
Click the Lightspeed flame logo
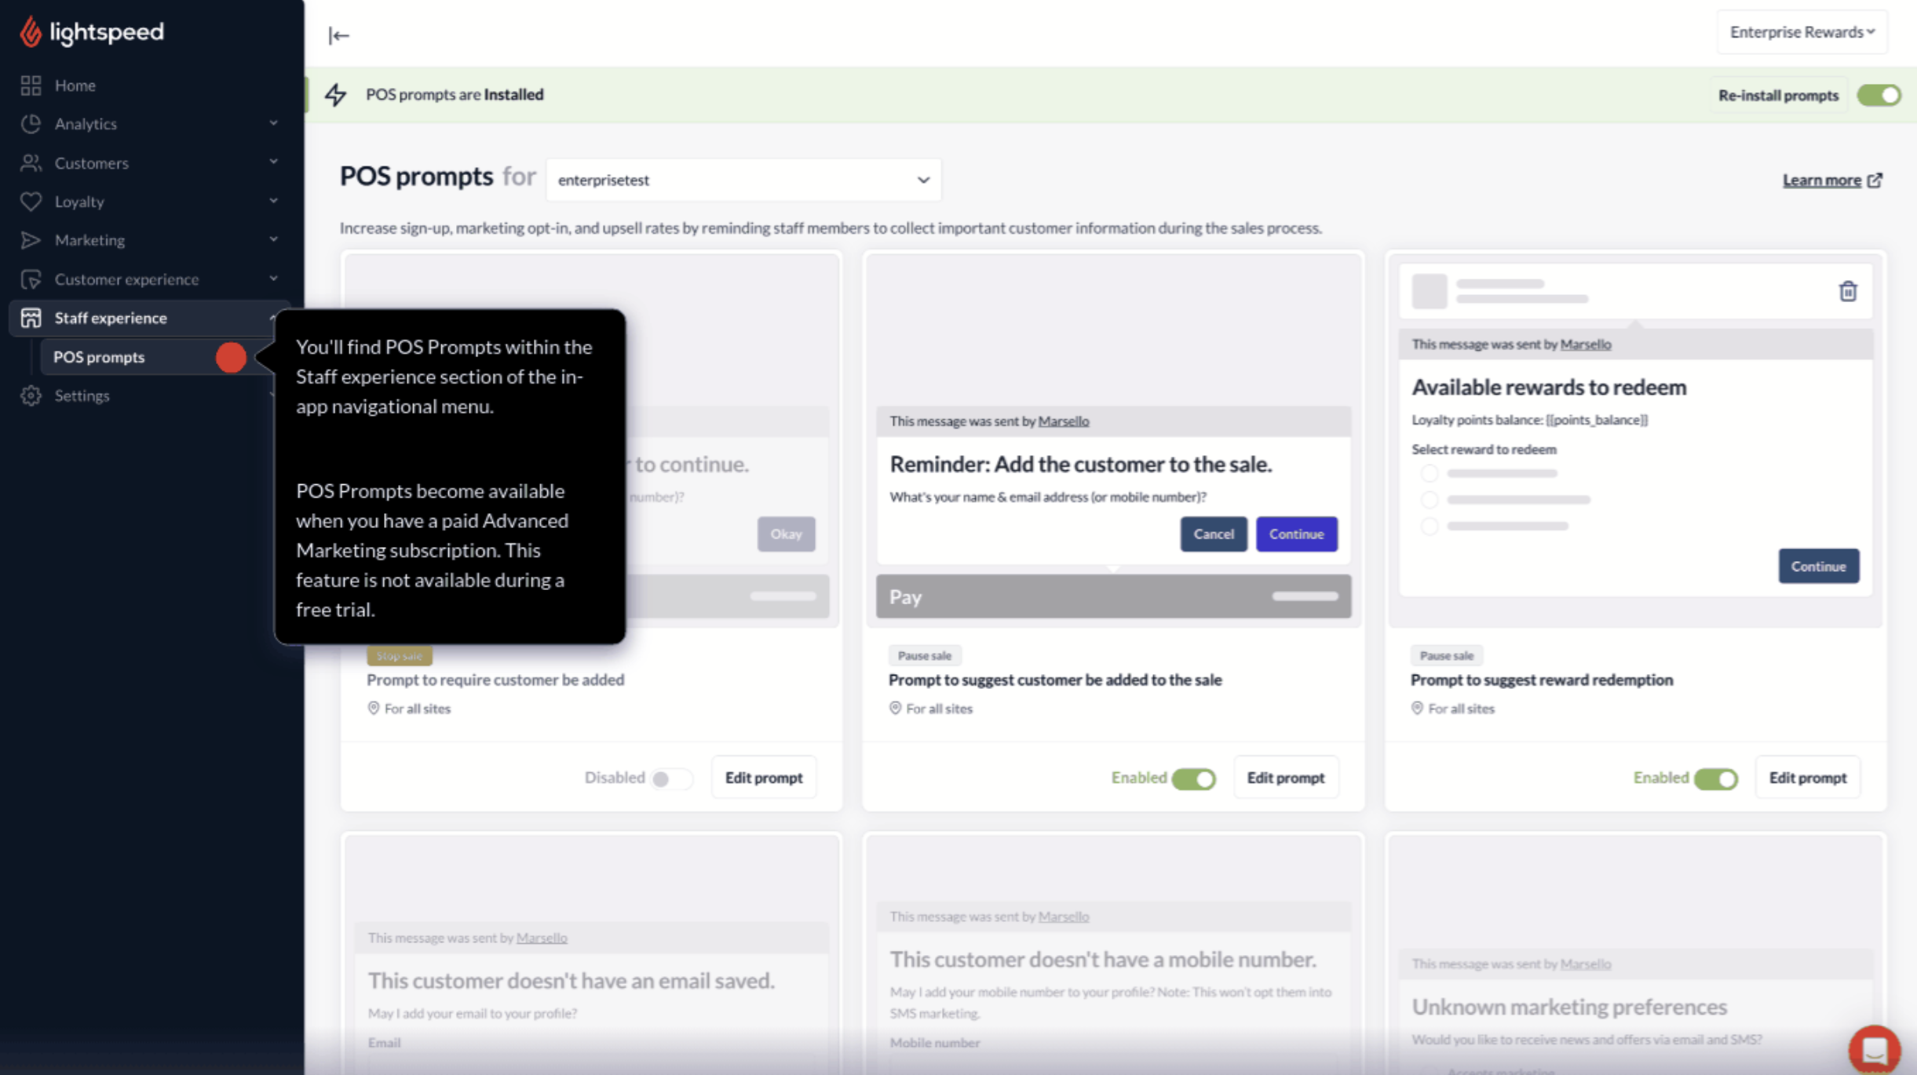point(31,32)
